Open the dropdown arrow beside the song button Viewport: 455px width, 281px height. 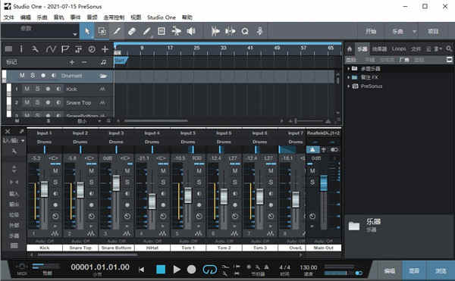coord(414,31)
